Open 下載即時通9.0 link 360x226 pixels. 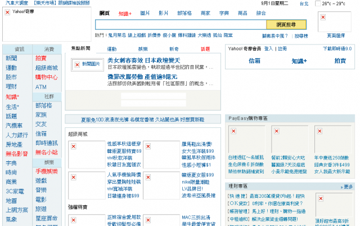coord(337,48)
